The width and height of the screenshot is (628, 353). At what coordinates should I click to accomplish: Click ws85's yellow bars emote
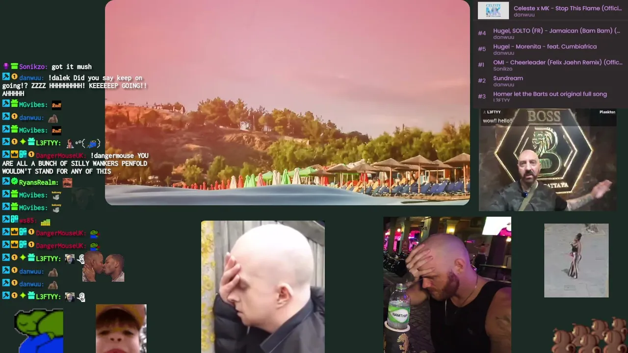pos(46,222)
